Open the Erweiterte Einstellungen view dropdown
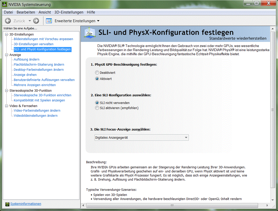The width and height of the screenshot is (278, 211). (98, 21)
